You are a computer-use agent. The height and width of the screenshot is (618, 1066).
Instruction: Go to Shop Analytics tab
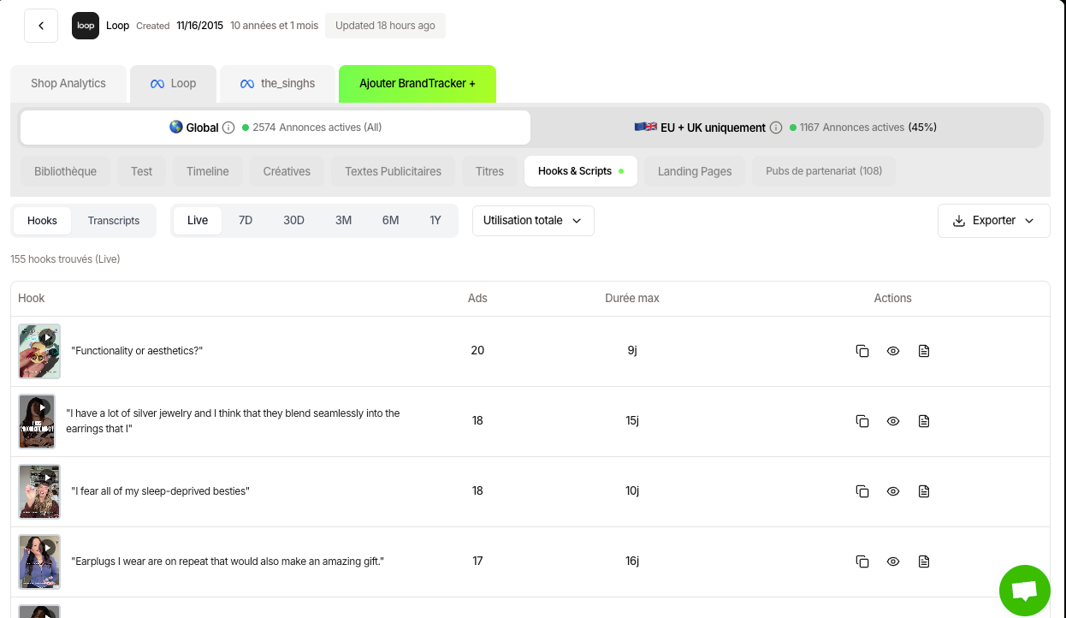tap(68, 83)
